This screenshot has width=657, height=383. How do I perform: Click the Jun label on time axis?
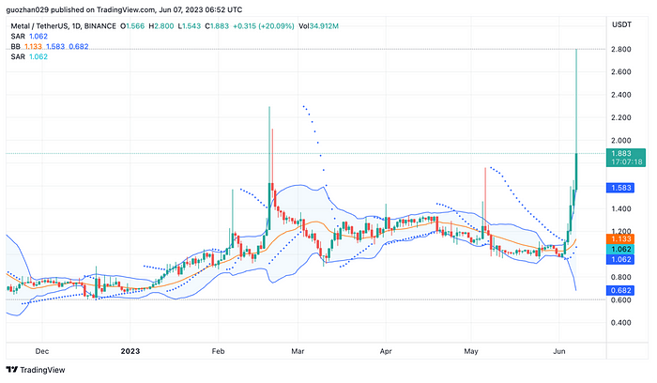pos(559,351)
